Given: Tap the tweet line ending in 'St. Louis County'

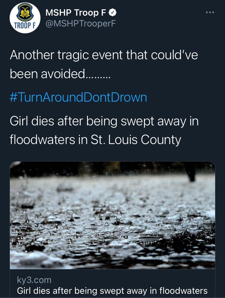Looking at the screenshot, I should pos(95,140).
